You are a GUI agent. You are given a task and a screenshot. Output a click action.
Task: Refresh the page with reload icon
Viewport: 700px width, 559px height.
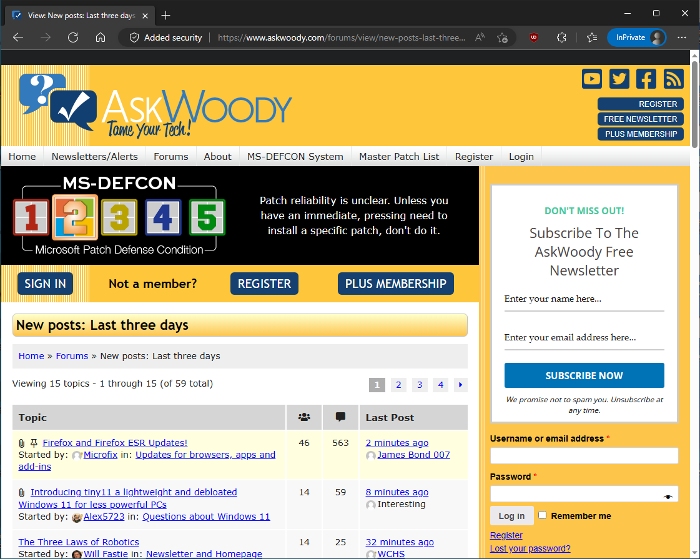coord(73,37)
